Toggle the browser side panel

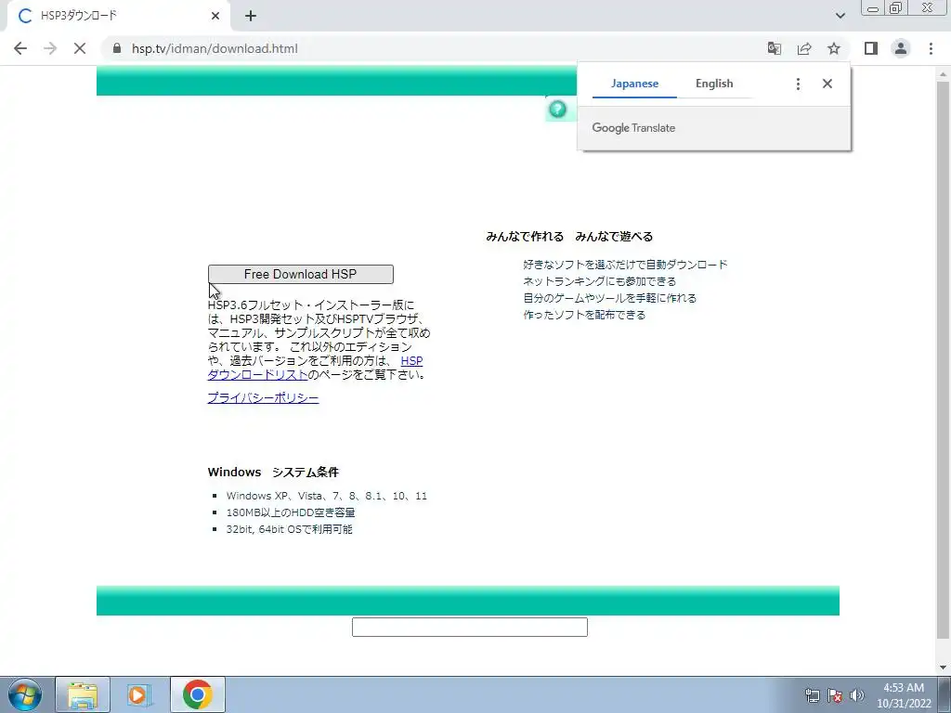[871, 48]
